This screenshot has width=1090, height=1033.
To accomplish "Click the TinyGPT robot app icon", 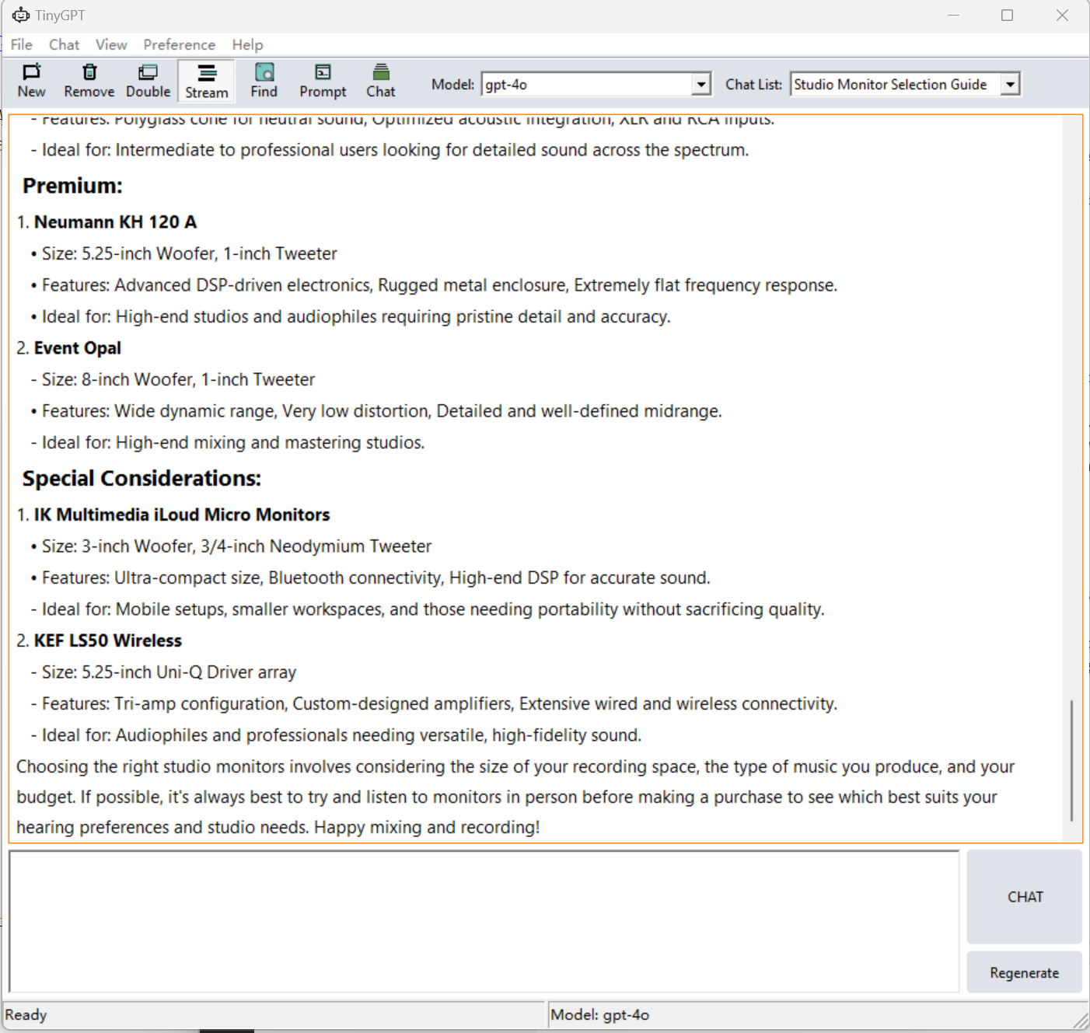I will point(21,15).
